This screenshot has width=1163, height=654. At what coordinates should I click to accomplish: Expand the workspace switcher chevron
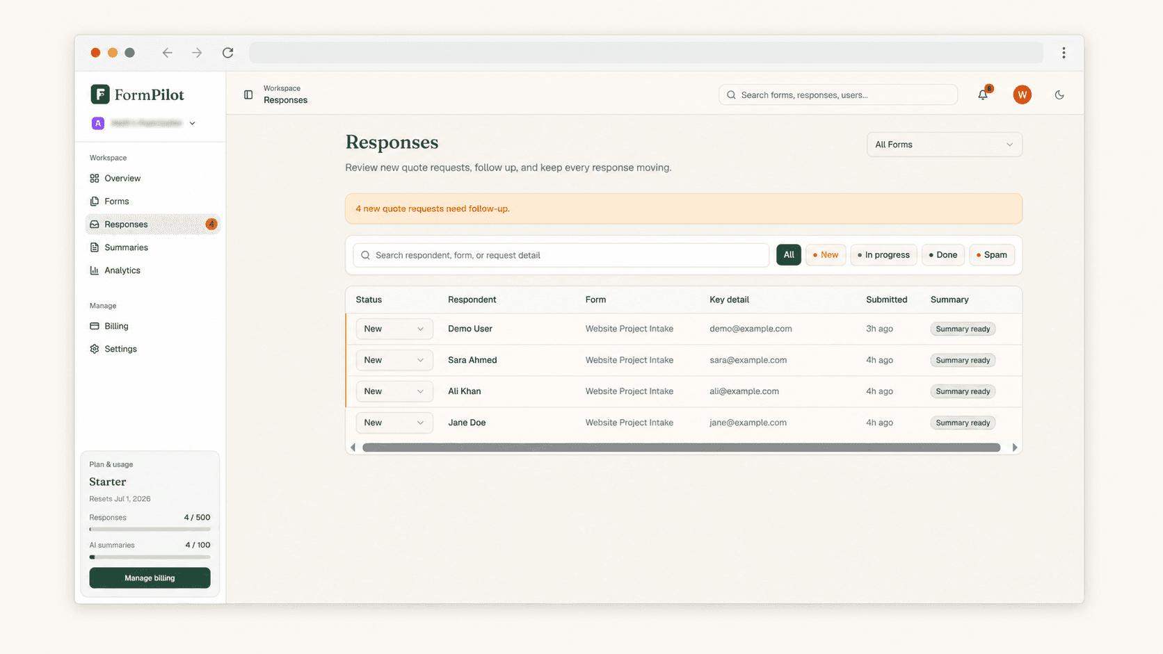pos(193,123)
